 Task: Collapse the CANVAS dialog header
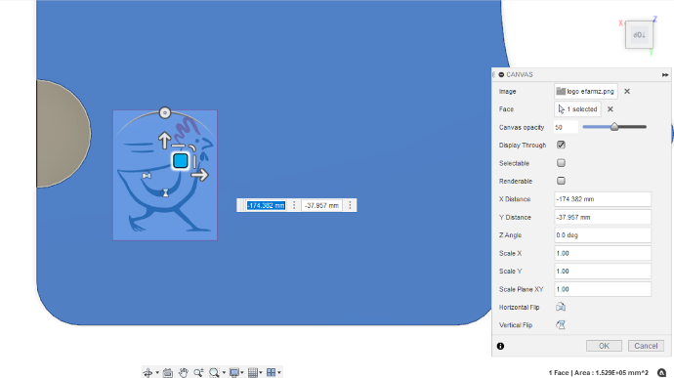pyautogui.click(x=501, y=74)
